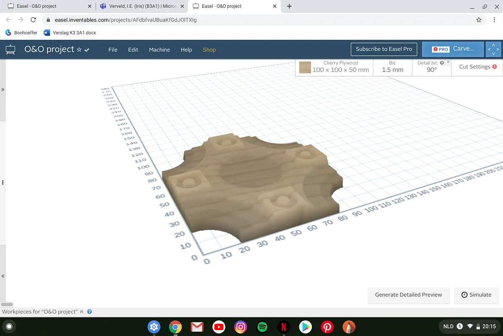The image size is (503, 336).
Task: Click Workpieces help question mark icon
Action: (x=90, y=312)
